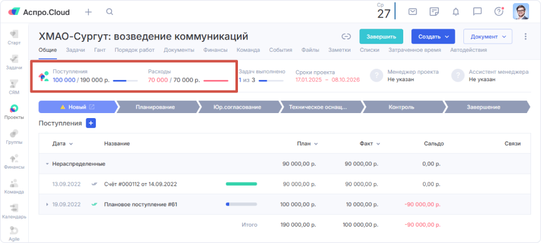541x243 pixels.
Task: Click the Расходы red progress bar
Action: (216, 81)
